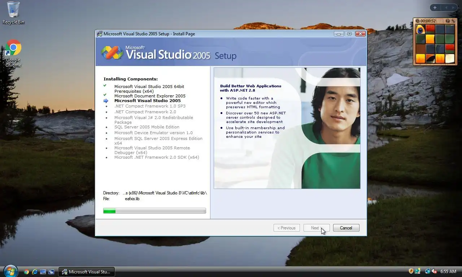Click the blue arrow current-component indicator

click(106, 101)
